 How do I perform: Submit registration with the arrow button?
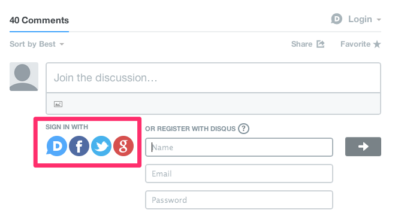click(363, 147)
